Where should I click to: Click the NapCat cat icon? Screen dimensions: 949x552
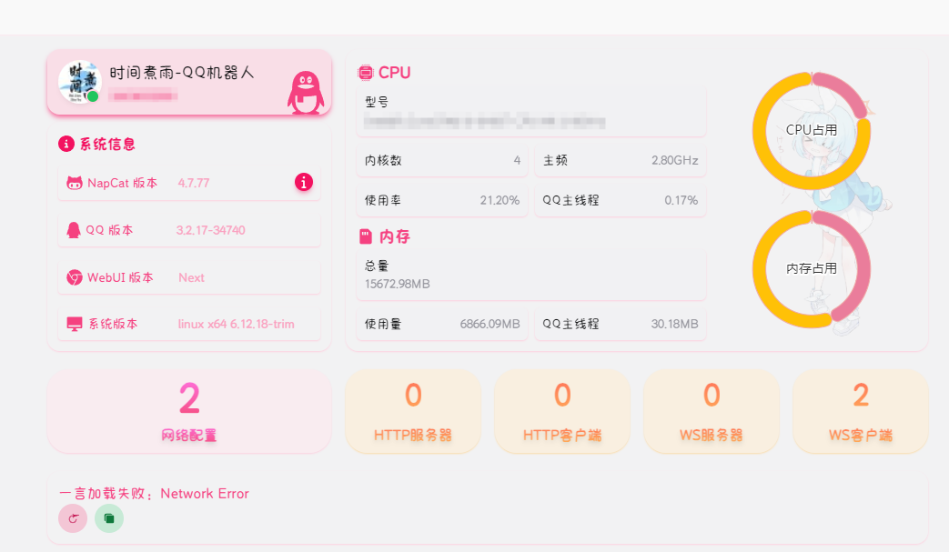[x=75, y=183]
